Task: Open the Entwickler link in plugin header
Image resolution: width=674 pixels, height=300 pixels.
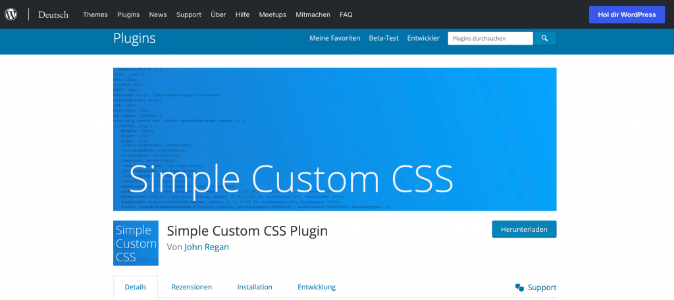Action: pyautogui.click(x=423, y=38)
